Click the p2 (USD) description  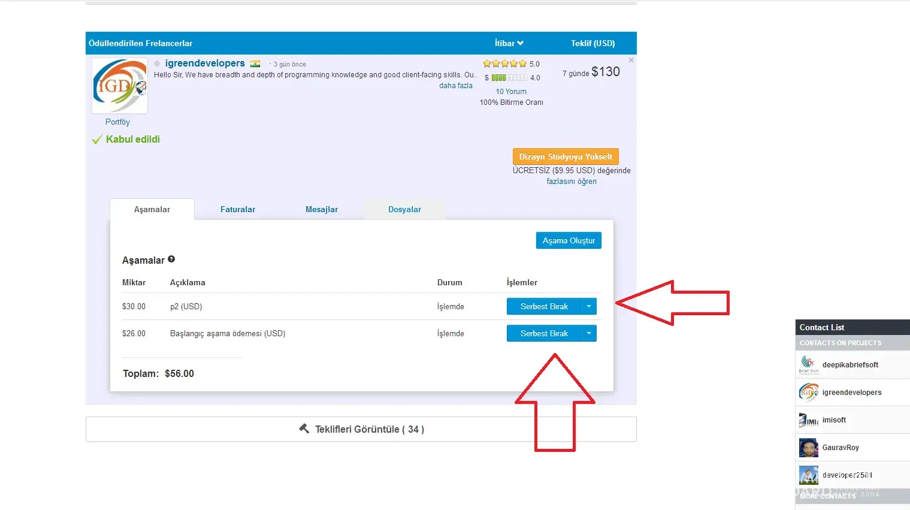pos(186,306)
